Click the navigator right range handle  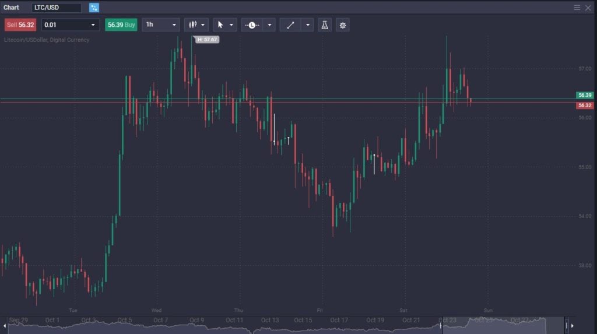pos(566,325)
